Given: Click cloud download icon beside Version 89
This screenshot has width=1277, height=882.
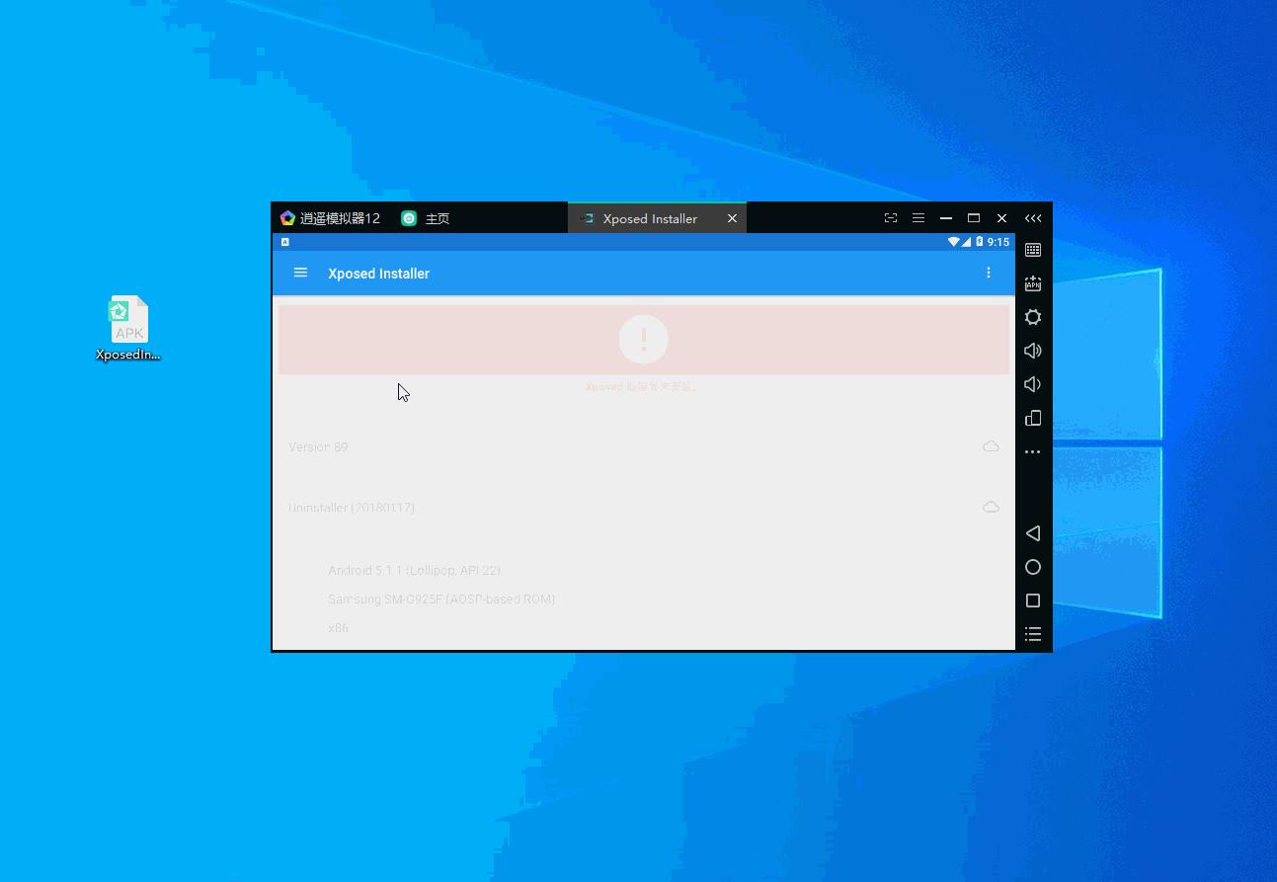Looking at the screenshot, I should [991, 446].
